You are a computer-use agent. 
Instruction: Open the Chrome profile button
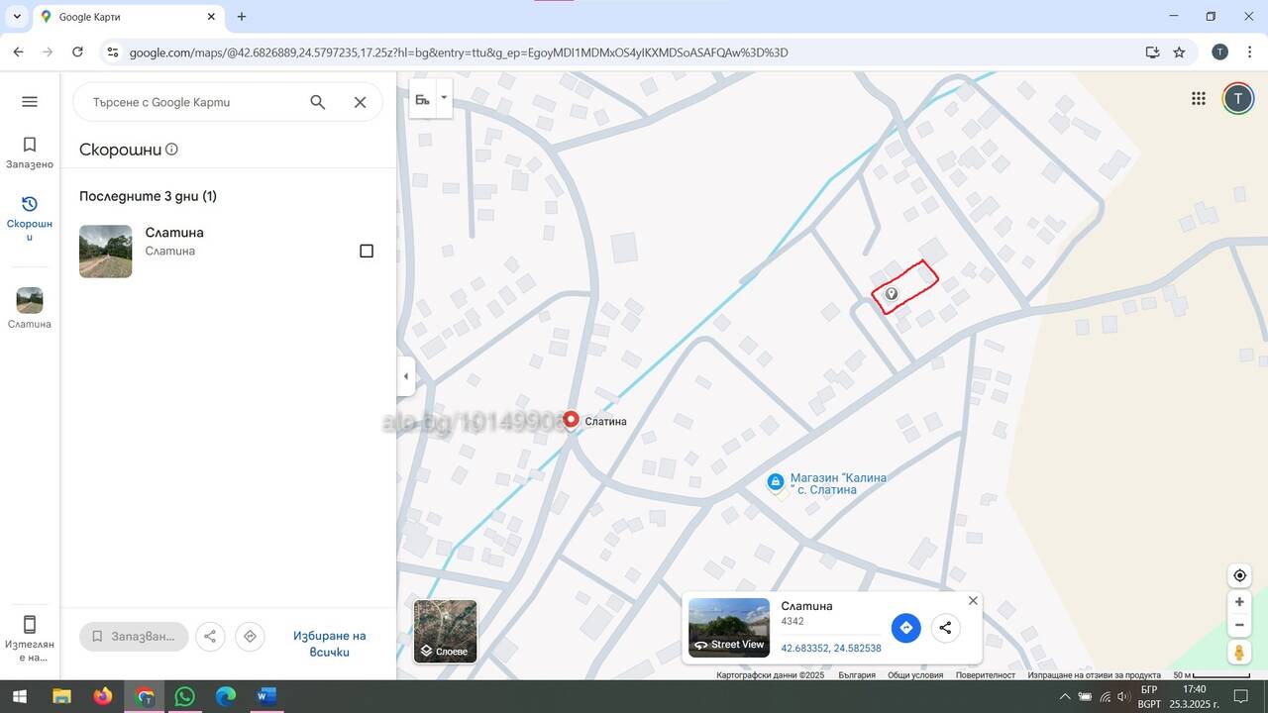tap(1220, 52)
